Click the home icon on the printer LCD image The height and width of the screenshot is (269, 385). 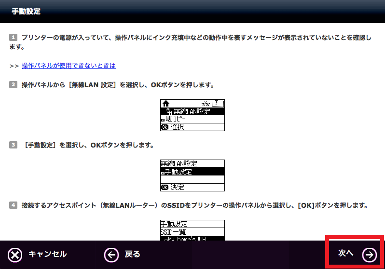[x=166, y=103]
